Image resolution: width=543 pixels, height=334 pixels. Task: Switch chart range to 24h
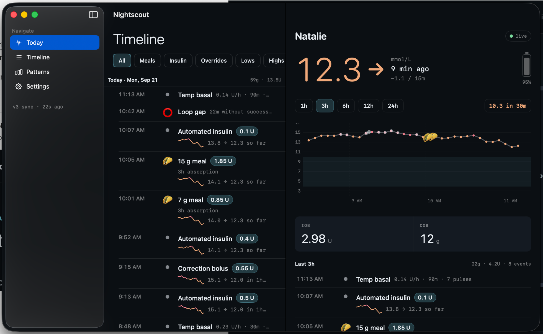coord(393,106)
